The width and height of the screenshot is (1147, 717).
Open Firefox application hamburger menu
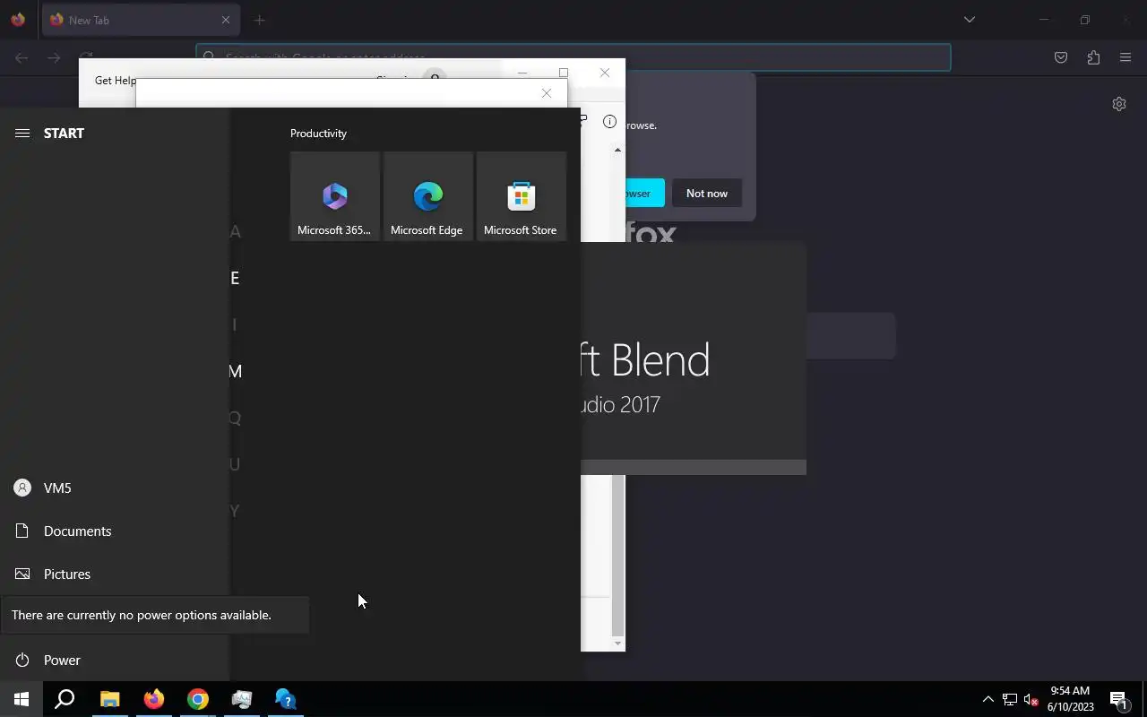point(1125,57)
